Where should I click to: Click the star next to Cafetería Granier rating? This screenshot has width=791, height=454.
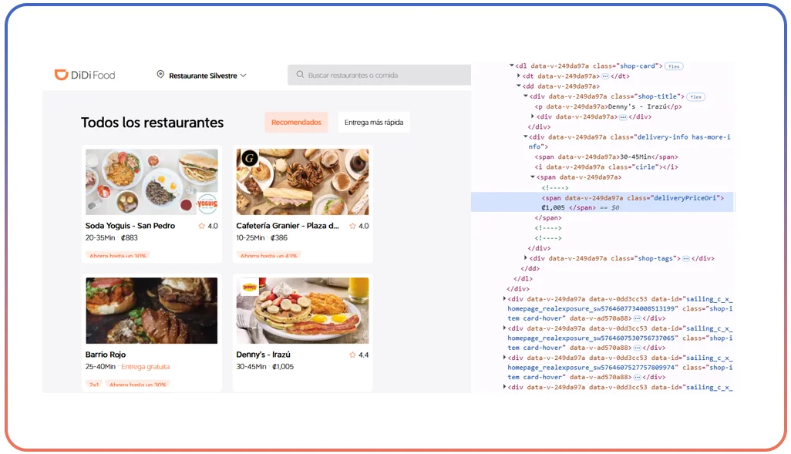point(352,226)
